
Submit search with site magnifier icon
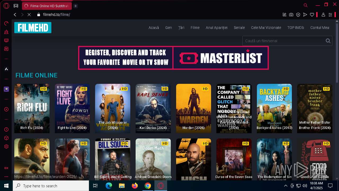click(x=328, y=41)
